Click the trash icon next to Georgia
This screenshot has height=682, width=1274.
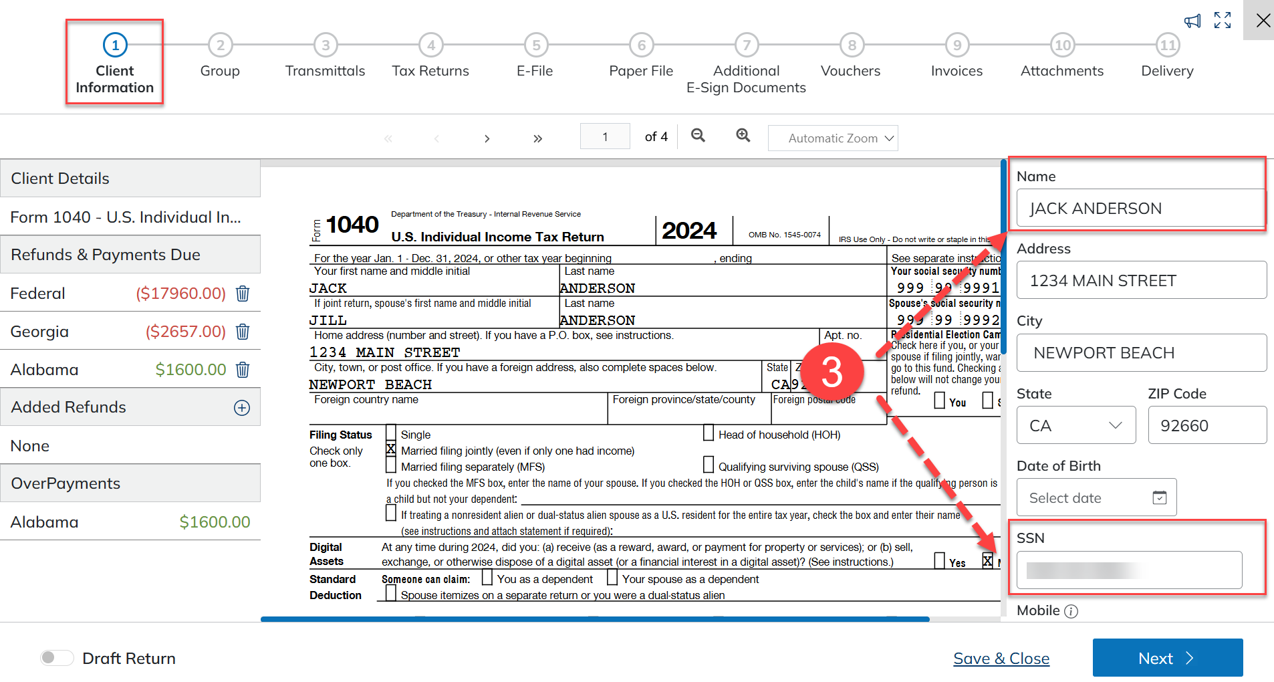[x=243, y=332]
